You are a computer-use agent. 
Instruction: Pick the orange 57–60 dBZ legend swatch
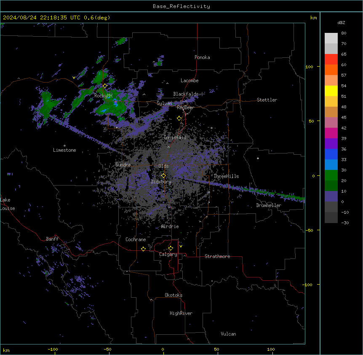pyautogui.click(x=331, y=70)
